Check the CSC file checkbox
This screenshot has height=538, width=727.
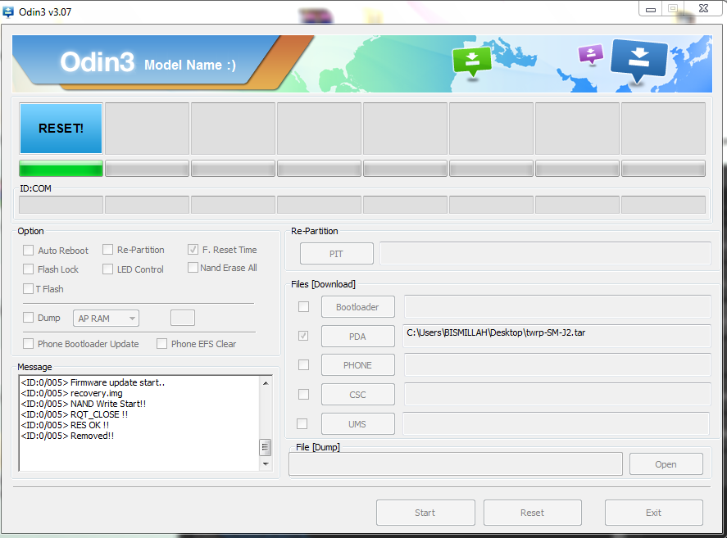pyautogui.click(x=304, y=395)
